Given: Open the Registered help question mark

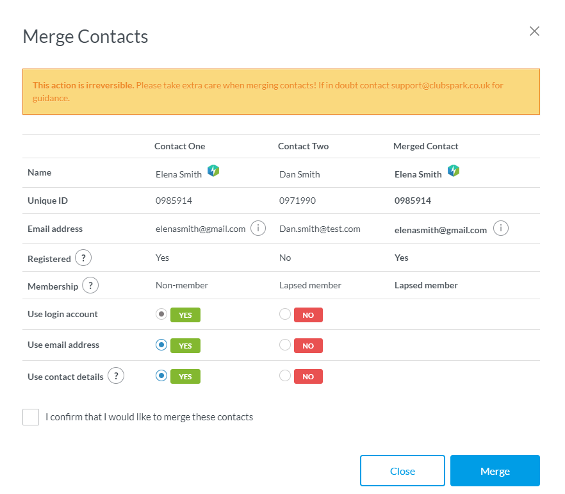Looking at the screenshot, I should tap(83, 258).
